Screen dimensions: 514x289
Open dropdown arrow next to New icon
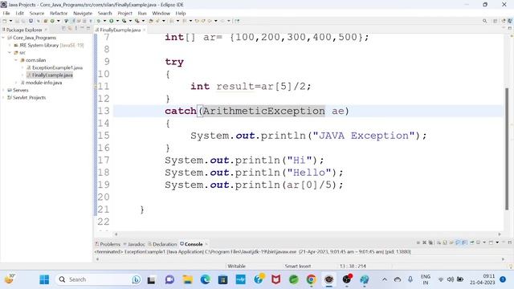click(10, 21)
